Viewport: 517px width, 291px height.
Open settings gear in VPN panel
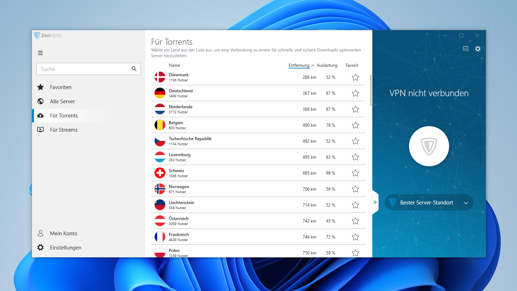(x=478, y=49)
